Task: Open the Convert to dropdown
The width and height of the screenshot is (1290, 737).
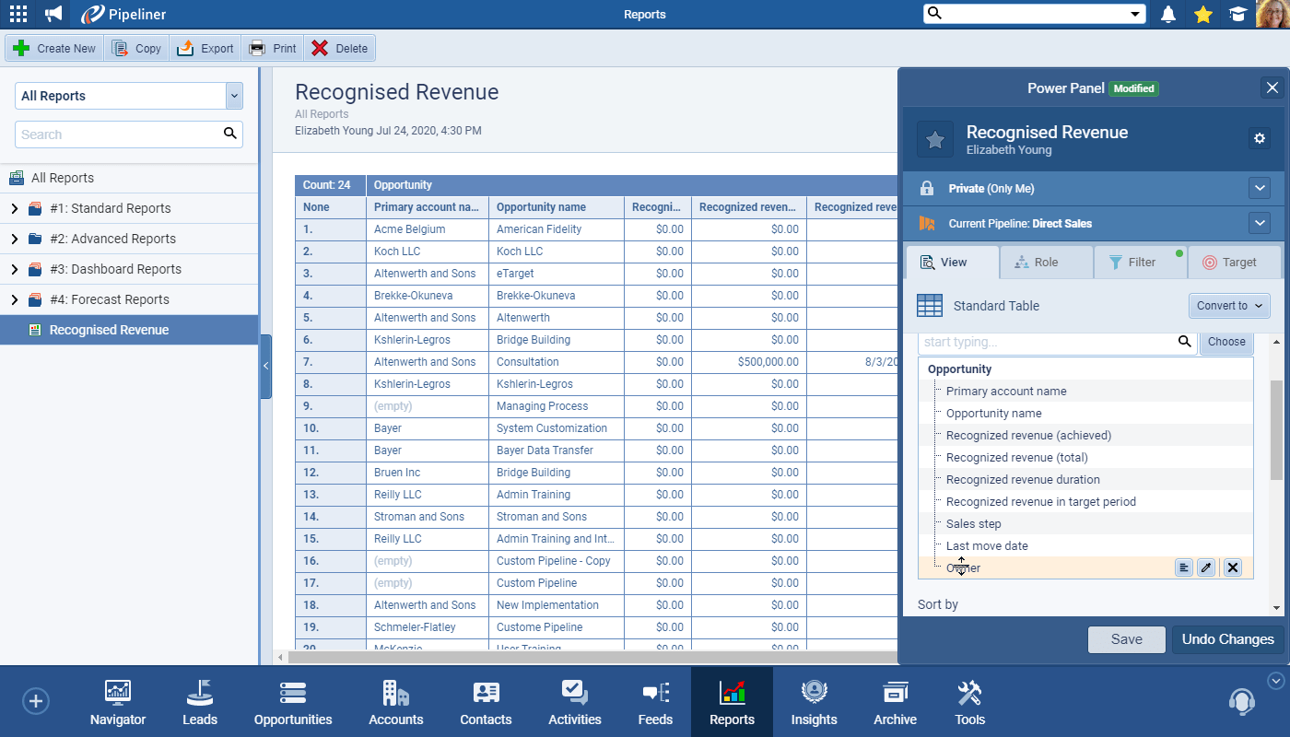Action: pyautogui.click(x=1229, y=306)
